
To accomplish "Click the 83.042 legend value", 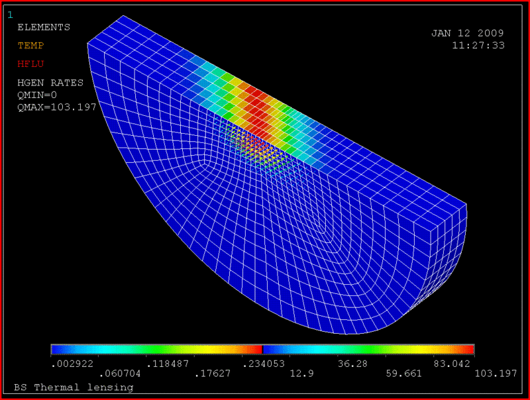I will click(452, 364).
